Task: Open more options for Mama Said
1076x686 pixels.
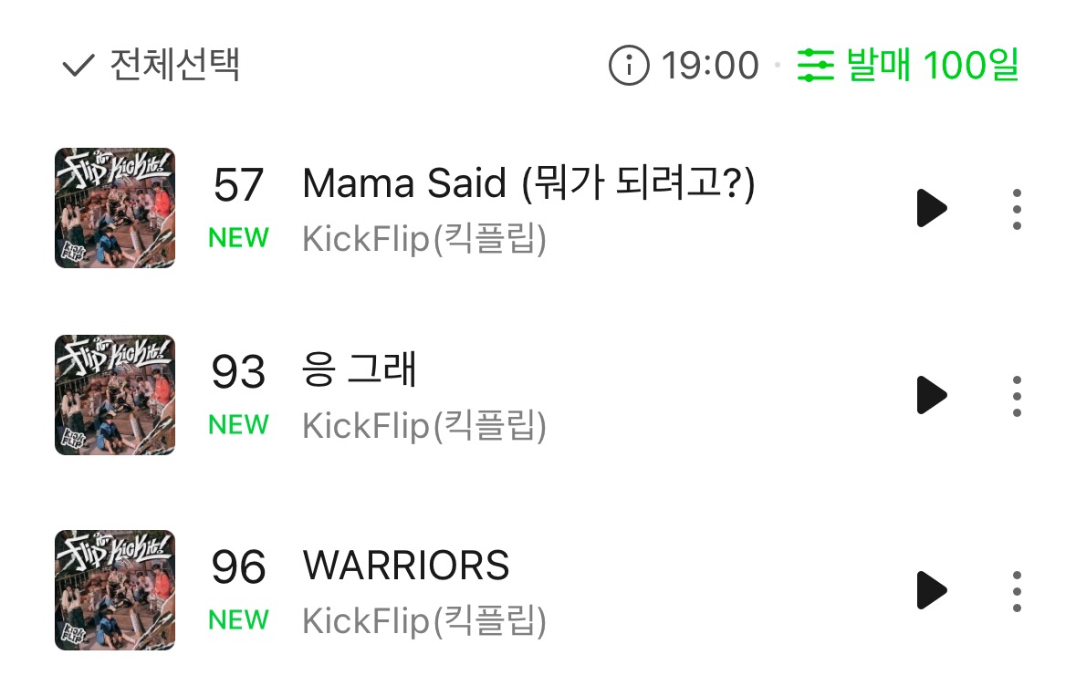Action: (x=1017, y=209)
